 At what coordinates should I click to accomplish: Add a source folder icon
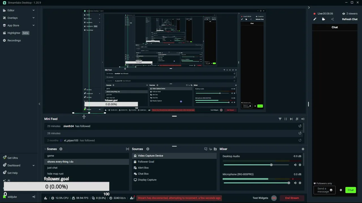[x=215, y=149]
